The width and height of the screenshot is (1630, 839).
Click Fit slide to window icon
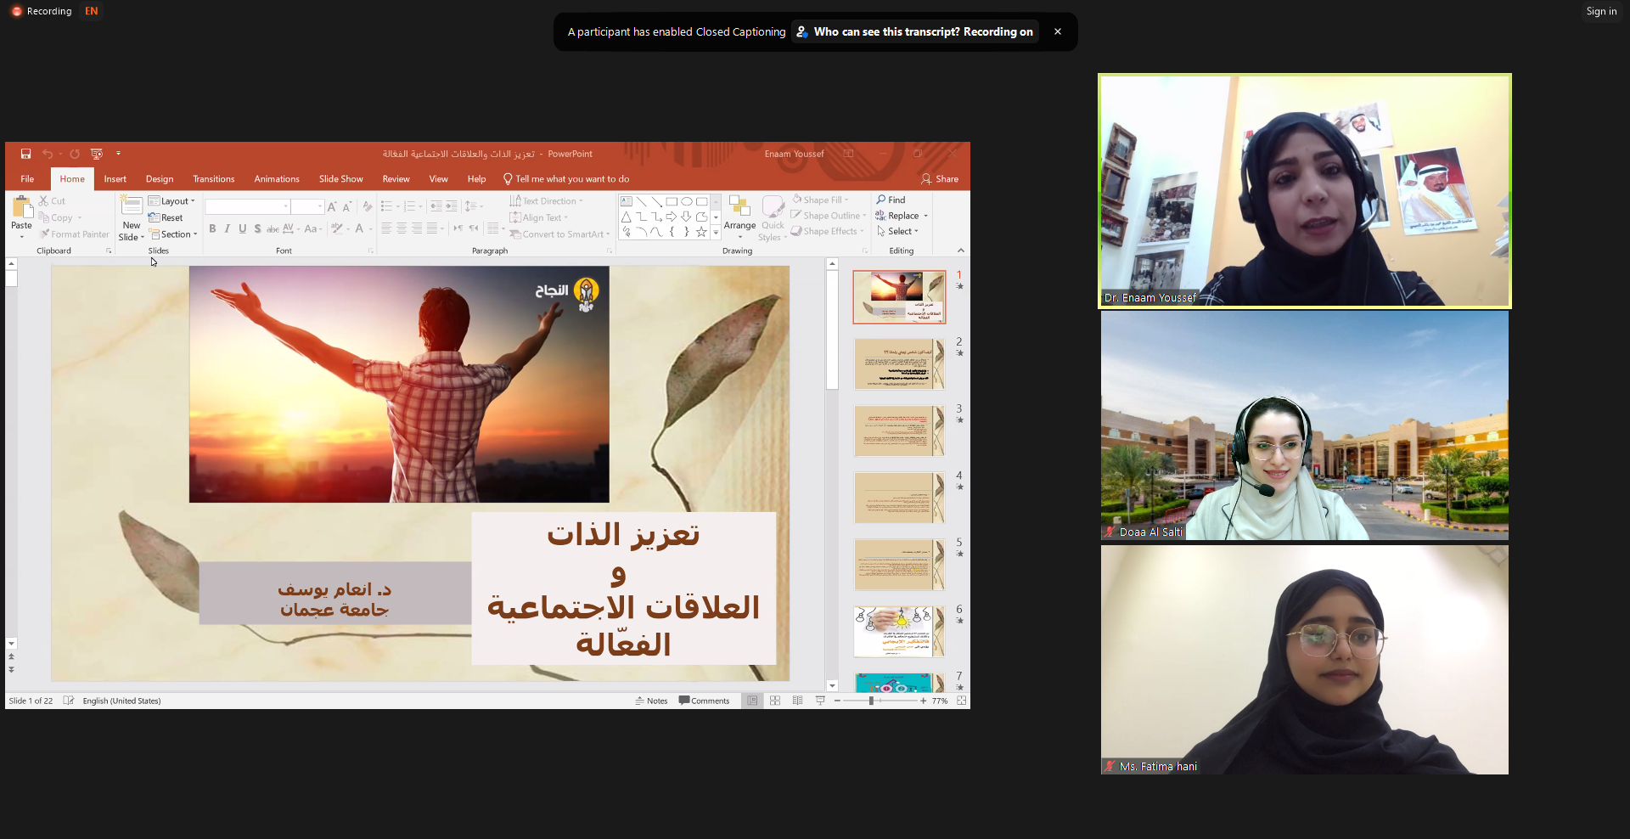point(961,701)
